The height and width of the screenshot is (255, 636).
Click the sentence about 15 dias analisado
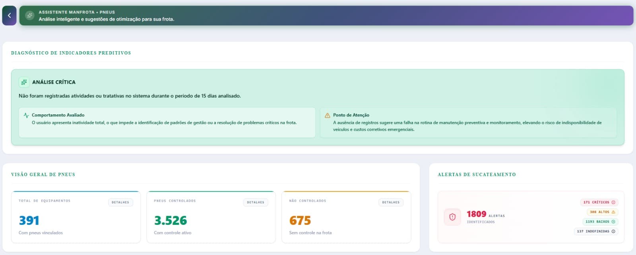point(130,96)
